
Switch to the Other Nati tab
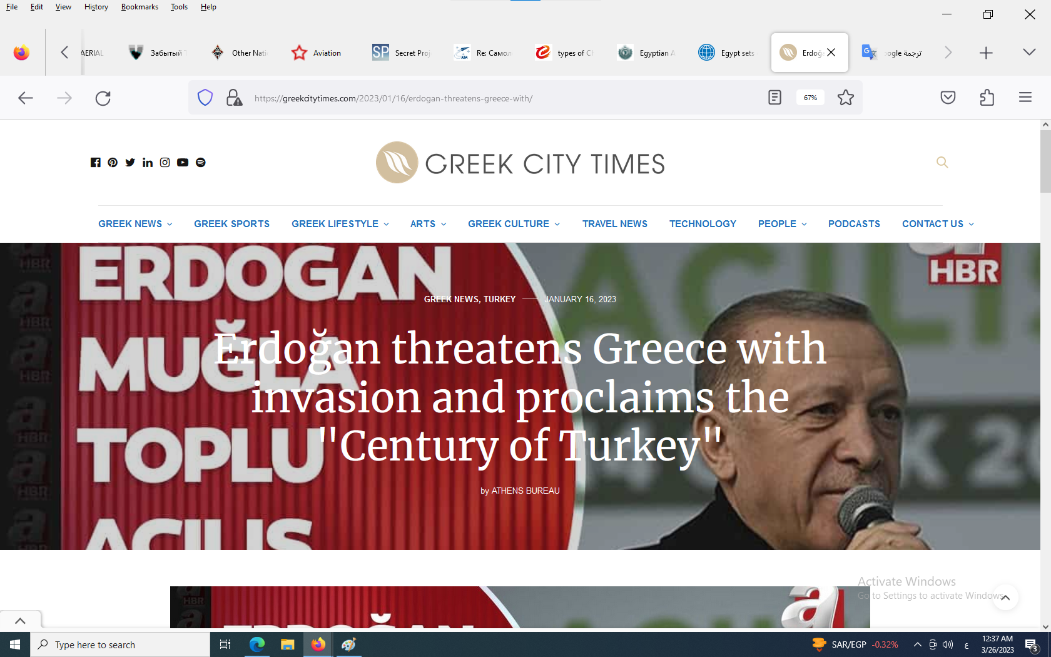239,53
